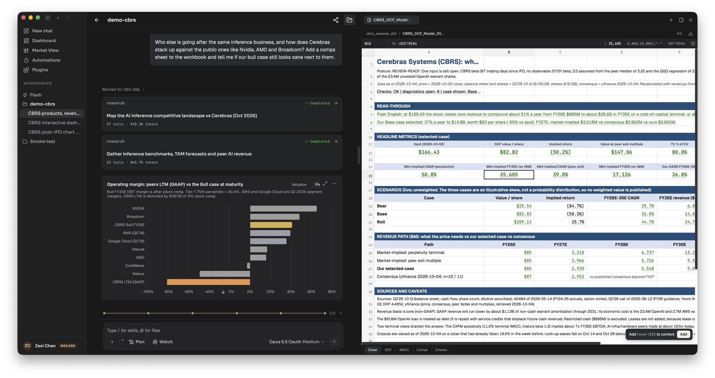Download the CBRS_DCF_Model workbook
The width and height of the screenshot is (715, 378).
pyautogui.click(x=691, y=34)
